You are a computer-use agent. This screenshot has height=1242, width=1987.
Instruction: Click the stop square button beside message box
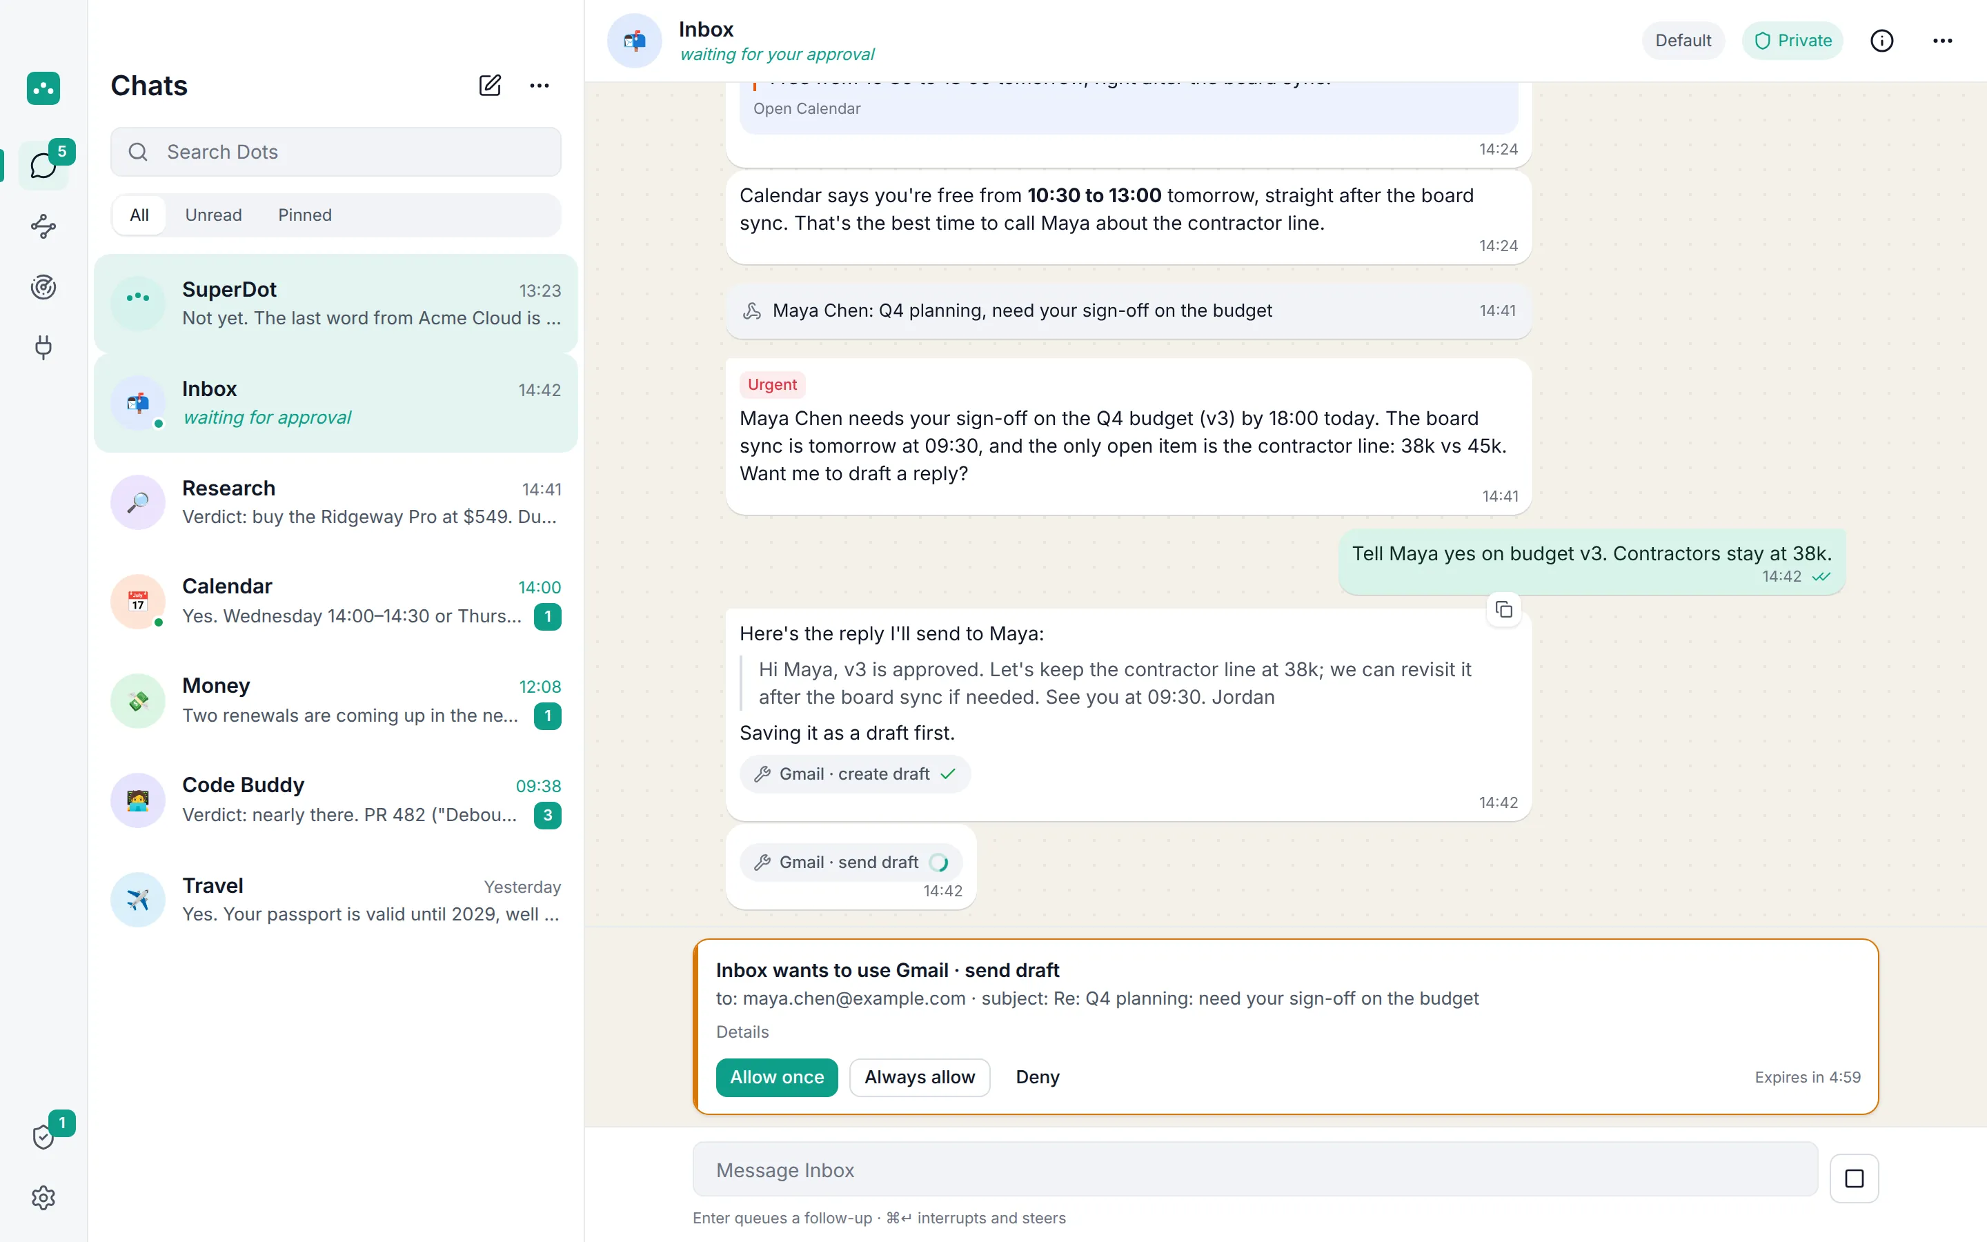click(1854, 1179)
